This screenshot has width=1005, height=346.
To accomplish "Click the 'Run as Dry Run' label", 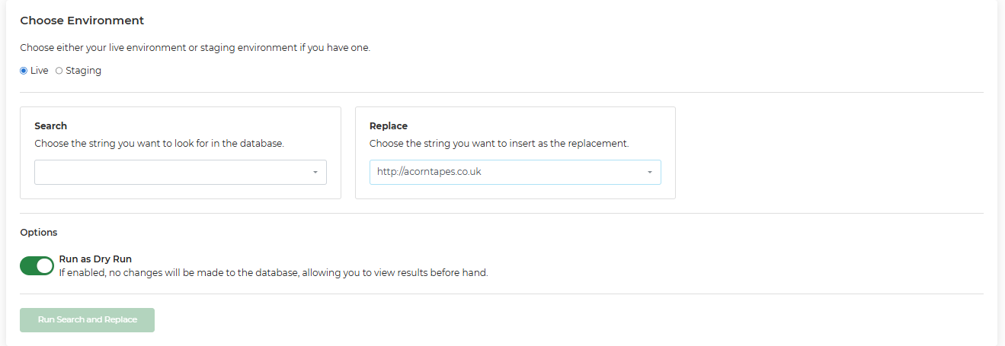I will 95,259.
